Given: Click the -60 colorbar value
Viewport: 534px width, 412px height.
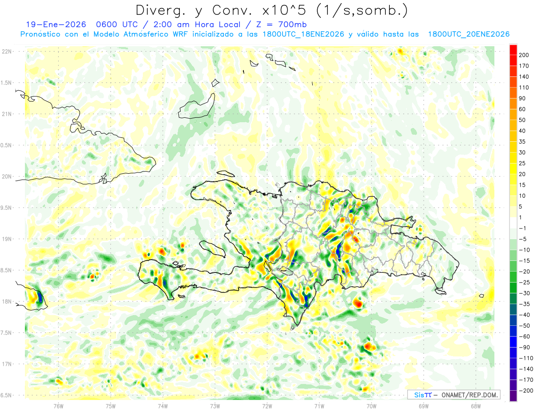Looking at the screenshot, I should tap(524, 336).
